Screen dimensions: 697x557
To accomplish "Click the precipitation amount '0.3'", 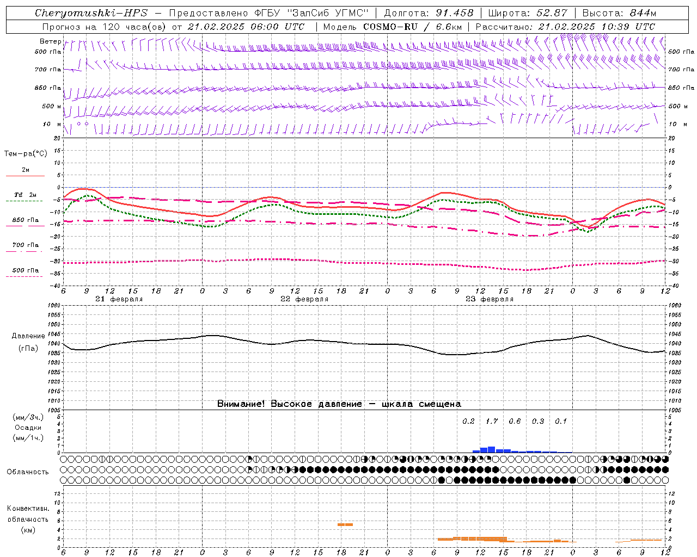I will (538, 421).
